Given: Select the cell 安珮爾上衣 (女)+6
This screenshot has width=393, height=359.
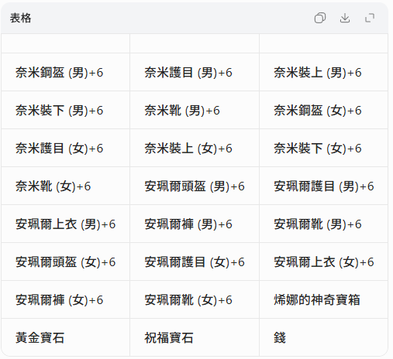Looking at the screenshot, I should [323, 262].
